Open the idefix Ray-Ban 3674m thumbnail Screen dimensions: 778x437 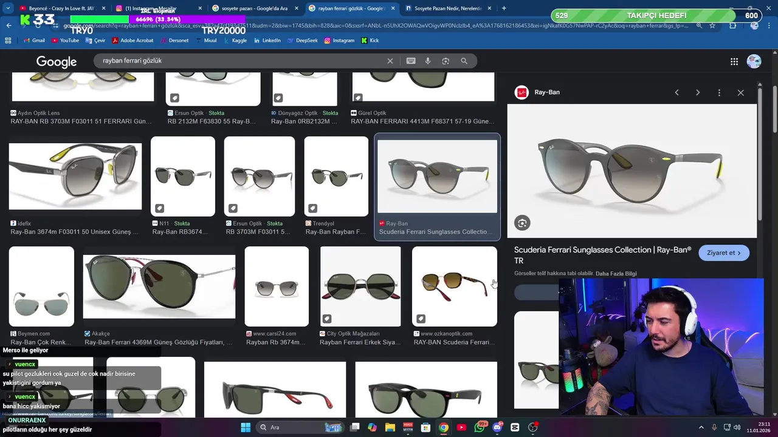[x=75, y=177]
